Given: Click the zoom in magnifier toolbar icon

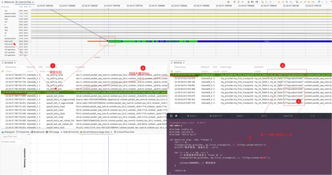Looking at the screenshot, I should [287, 2].
